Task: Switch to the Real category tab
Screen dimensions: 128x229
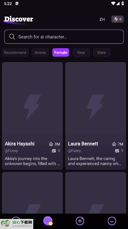Action: pos(81,52)
